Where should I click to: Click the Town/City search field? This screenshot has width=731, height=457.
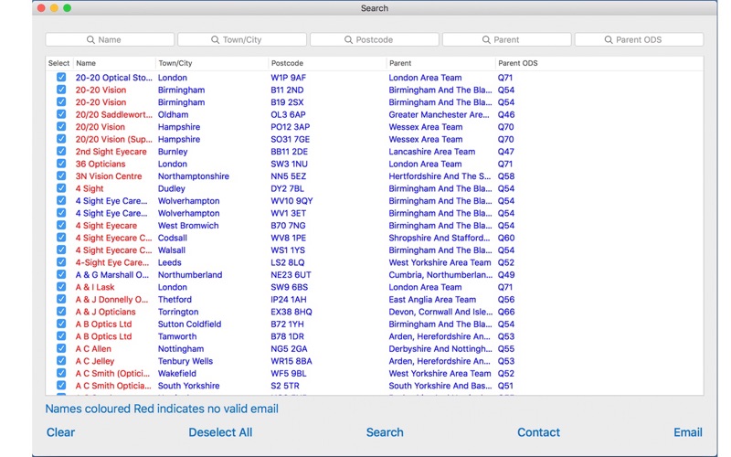tap(242, 39)
